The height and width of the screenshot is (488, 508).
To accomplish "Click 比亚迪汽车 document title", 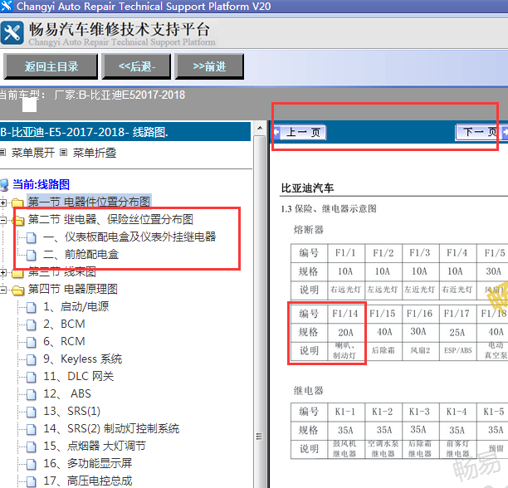I will [x=307, y=188].
